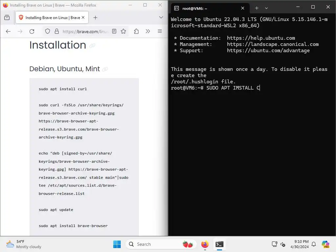Click the brave.com address bar
The width and height of the screenshot is (336, 252).
[x=86, y=31]
